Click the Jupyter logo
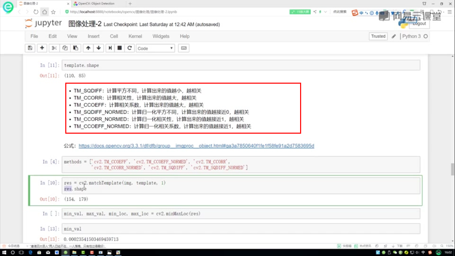This screenshot has width=455, height=256. 43,24
